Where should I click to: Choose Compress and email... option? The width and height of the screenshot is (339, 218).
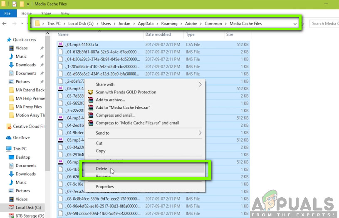[x=145, y=115]
